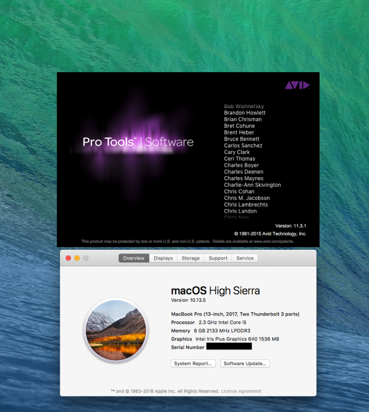Select the Overview tab
The image size is (369, 412).
tap(133, 258)
